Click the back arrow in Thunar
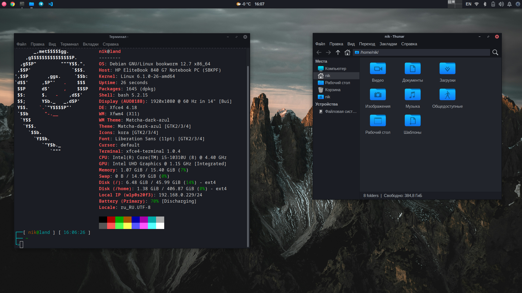This screenshot has height=293, width=522. [319, 52]
